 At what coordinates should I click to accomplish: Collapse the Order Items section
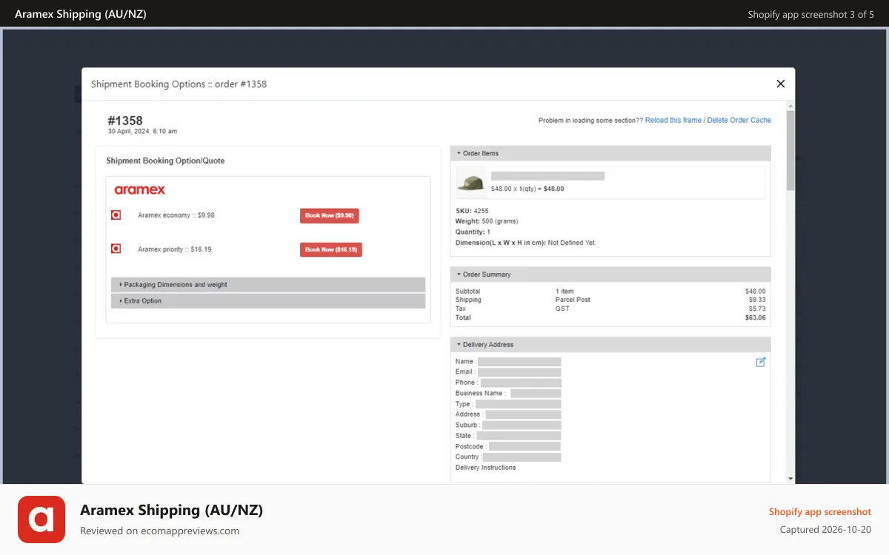[610, 153]
